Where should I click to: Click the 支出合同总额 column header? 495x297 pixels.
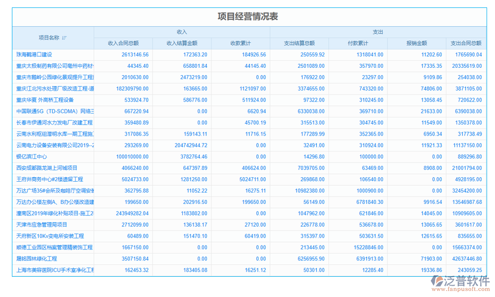click(467, 43)
